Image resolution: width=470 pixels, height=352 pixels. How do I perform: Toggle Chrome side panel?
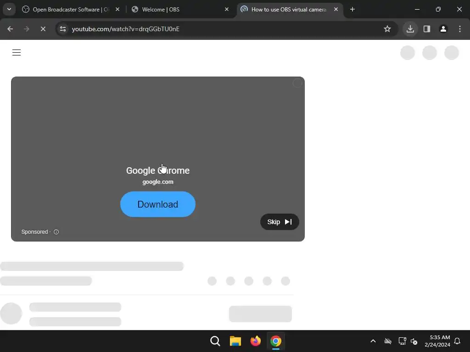(x=427, y=29)
